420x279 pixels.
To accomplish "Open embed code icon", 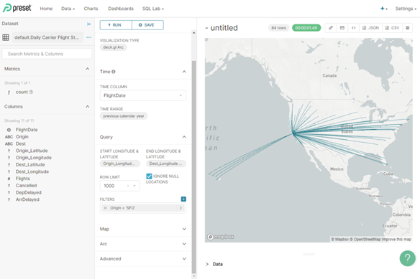I will [354, 28].
